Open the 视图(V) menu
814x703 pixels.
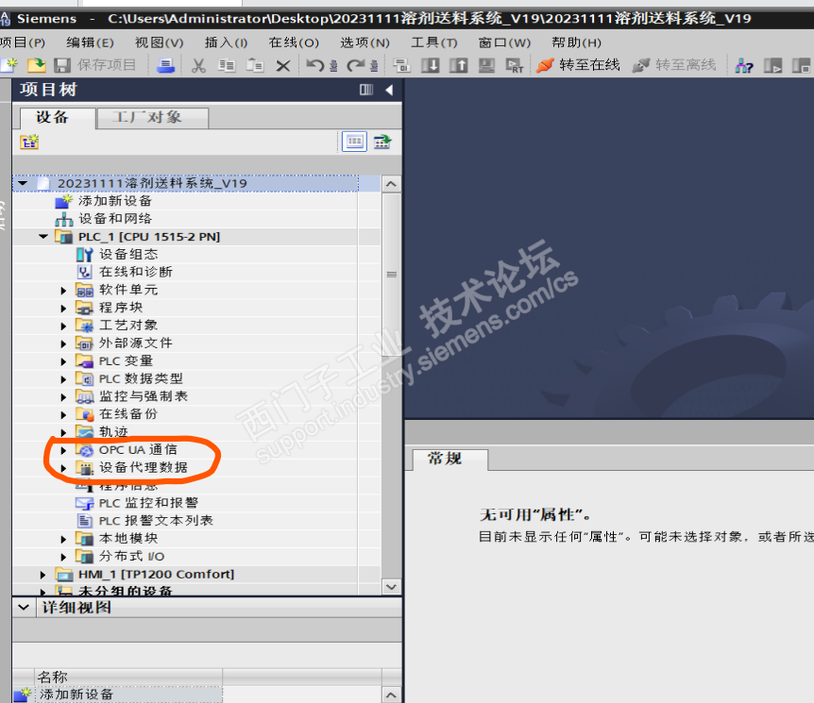tap(159, 42)
